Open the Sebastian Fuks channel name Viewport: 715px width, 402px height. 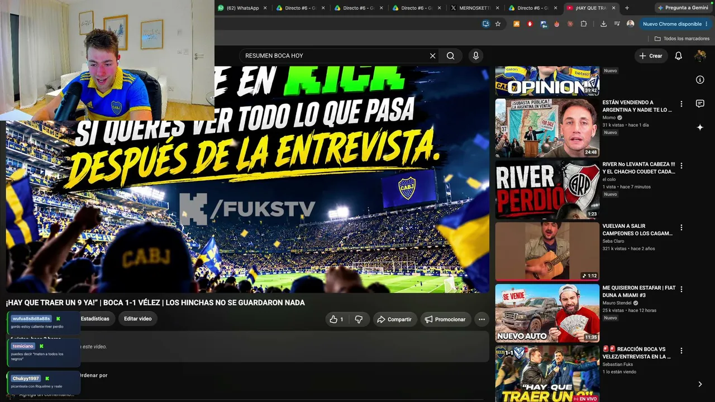tap(618, 365)
